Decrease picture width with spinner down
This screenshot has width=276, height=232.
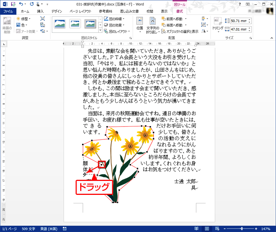click(x=250, y=31)
